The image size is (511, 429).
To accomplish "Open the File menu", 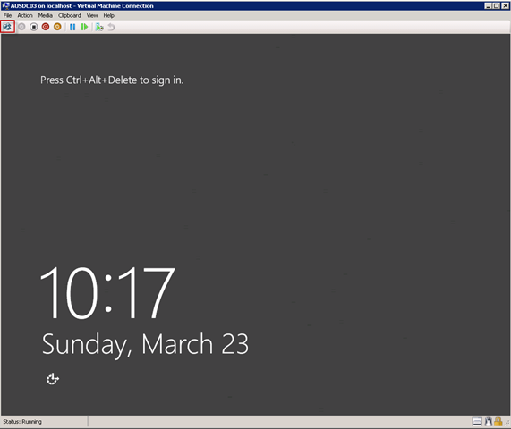I will tap(7, 15).
